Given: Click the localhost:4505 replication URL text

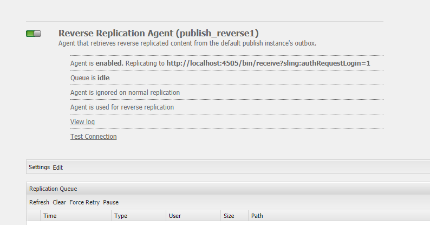Looking at the screenshot, I should pos(268,63).
